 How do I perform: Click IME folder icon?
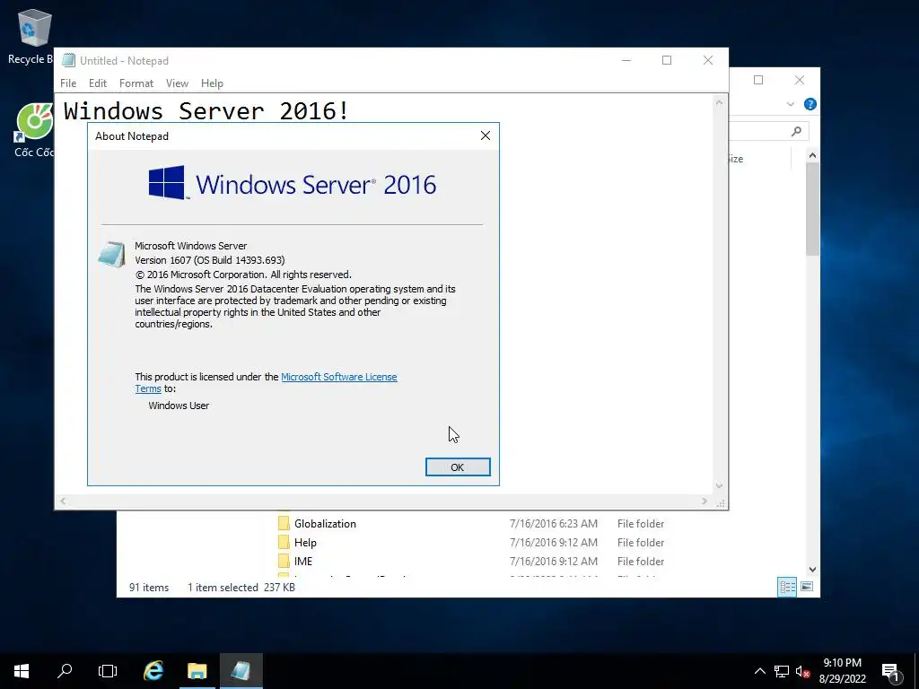point(284,561)
